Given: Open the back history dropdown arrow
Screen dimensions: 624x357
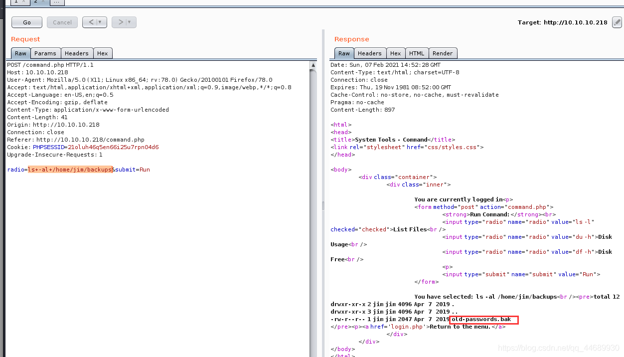Looking at the screenshot, I should (101, 22).
